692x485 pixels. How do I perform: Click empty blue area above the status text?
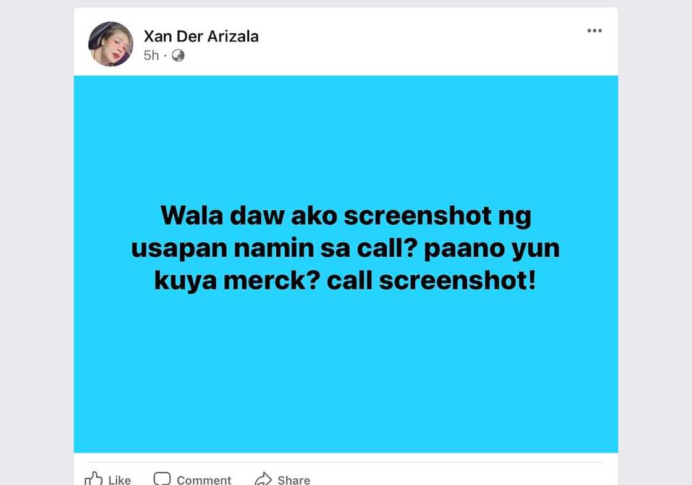pyautogui.click(x=345, y=137)
